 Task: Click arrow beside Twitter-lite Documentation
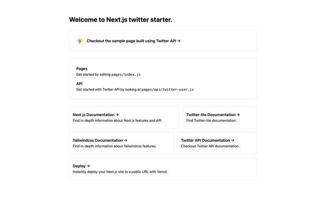(x=238, y=115)
